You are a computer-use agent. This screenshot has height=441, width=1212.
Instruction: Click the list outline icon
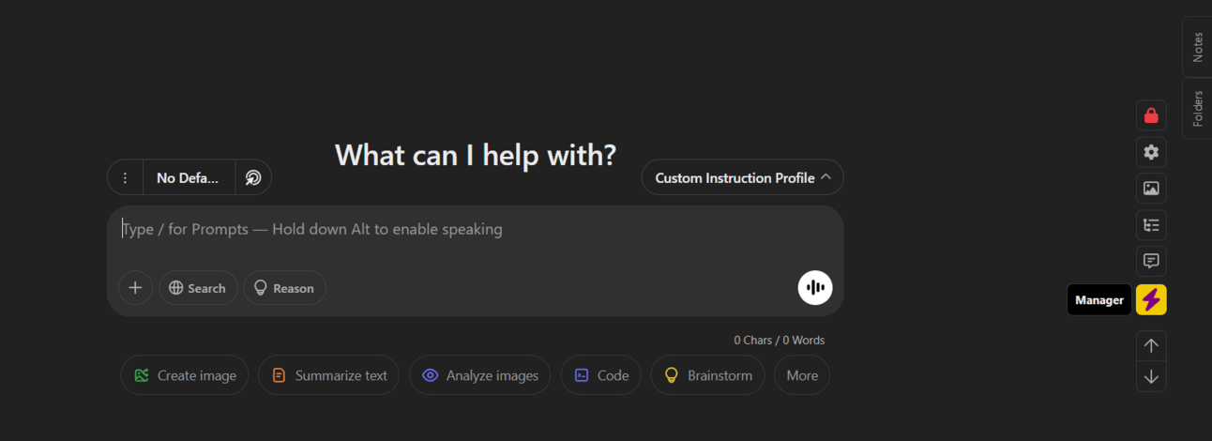click(x=1151, y=225)
